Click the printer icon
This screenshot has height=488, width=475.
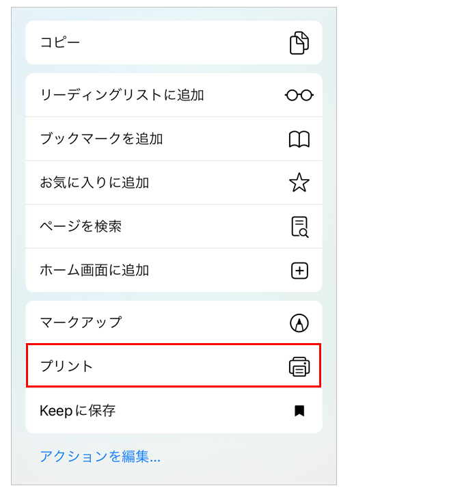pos(299,366)
